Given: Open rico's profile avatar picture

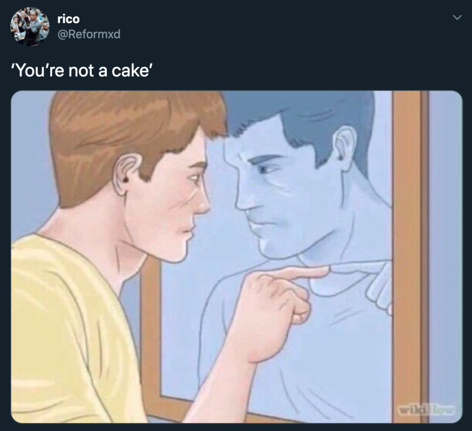Looking at the screenshot, I should click(x=30, y=26).
